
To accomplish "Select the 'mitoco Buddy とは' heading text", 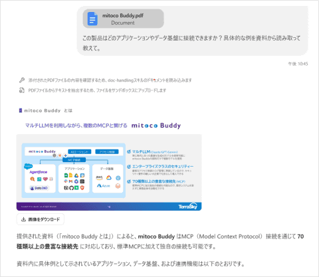I will pos(48,110).
